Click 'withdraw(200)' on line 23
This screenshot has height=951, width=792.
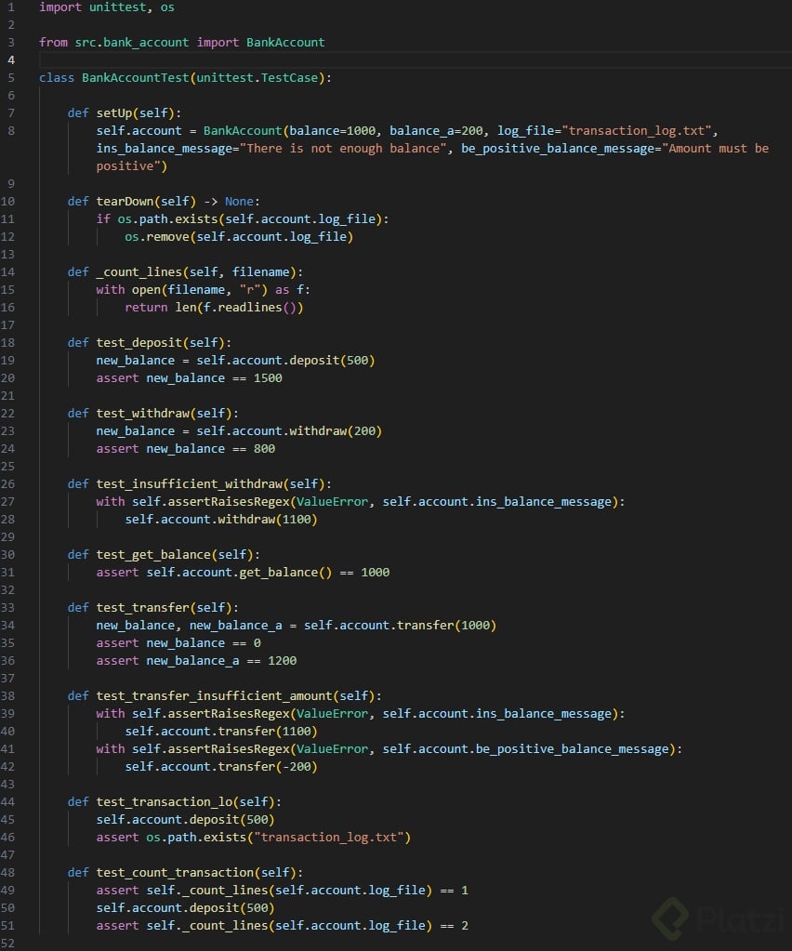[x=336, y=430]
